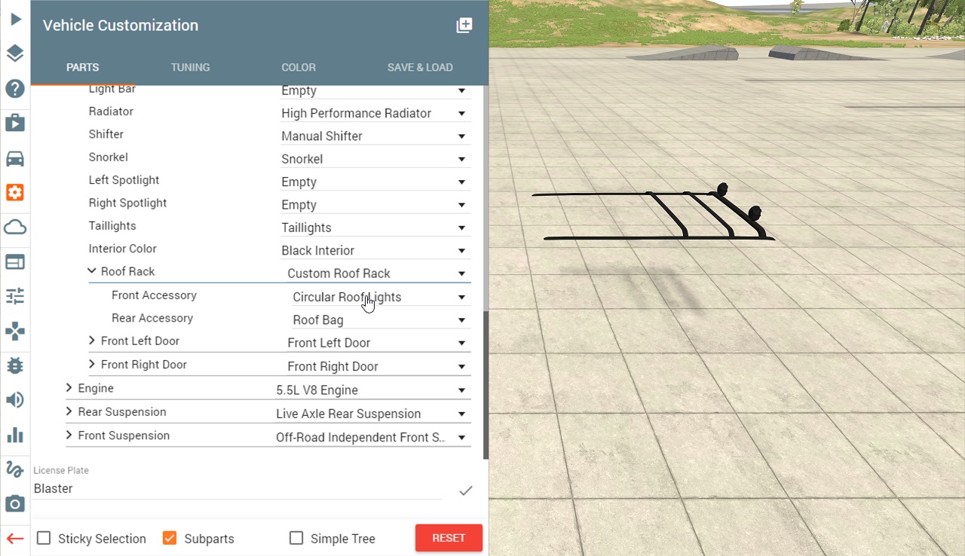Switch to the Tuning tab

(x=190, y=67)
